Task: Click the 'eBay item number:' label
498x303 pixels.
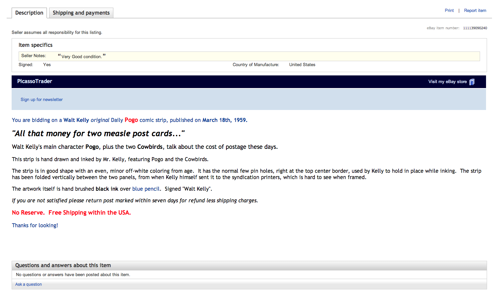Action: pyautogui.click(x=443, y=28)
